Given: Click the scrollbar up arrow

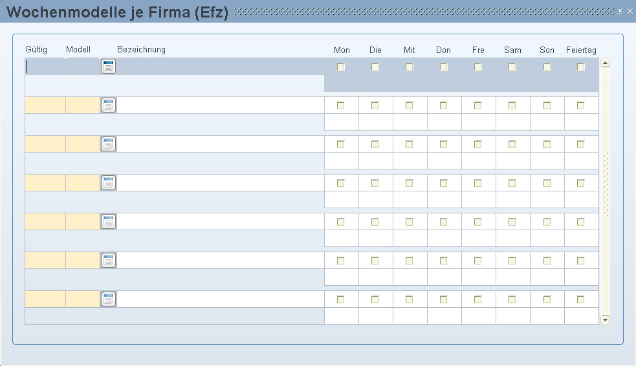Looking at the screenshot, I should (605, 63).
